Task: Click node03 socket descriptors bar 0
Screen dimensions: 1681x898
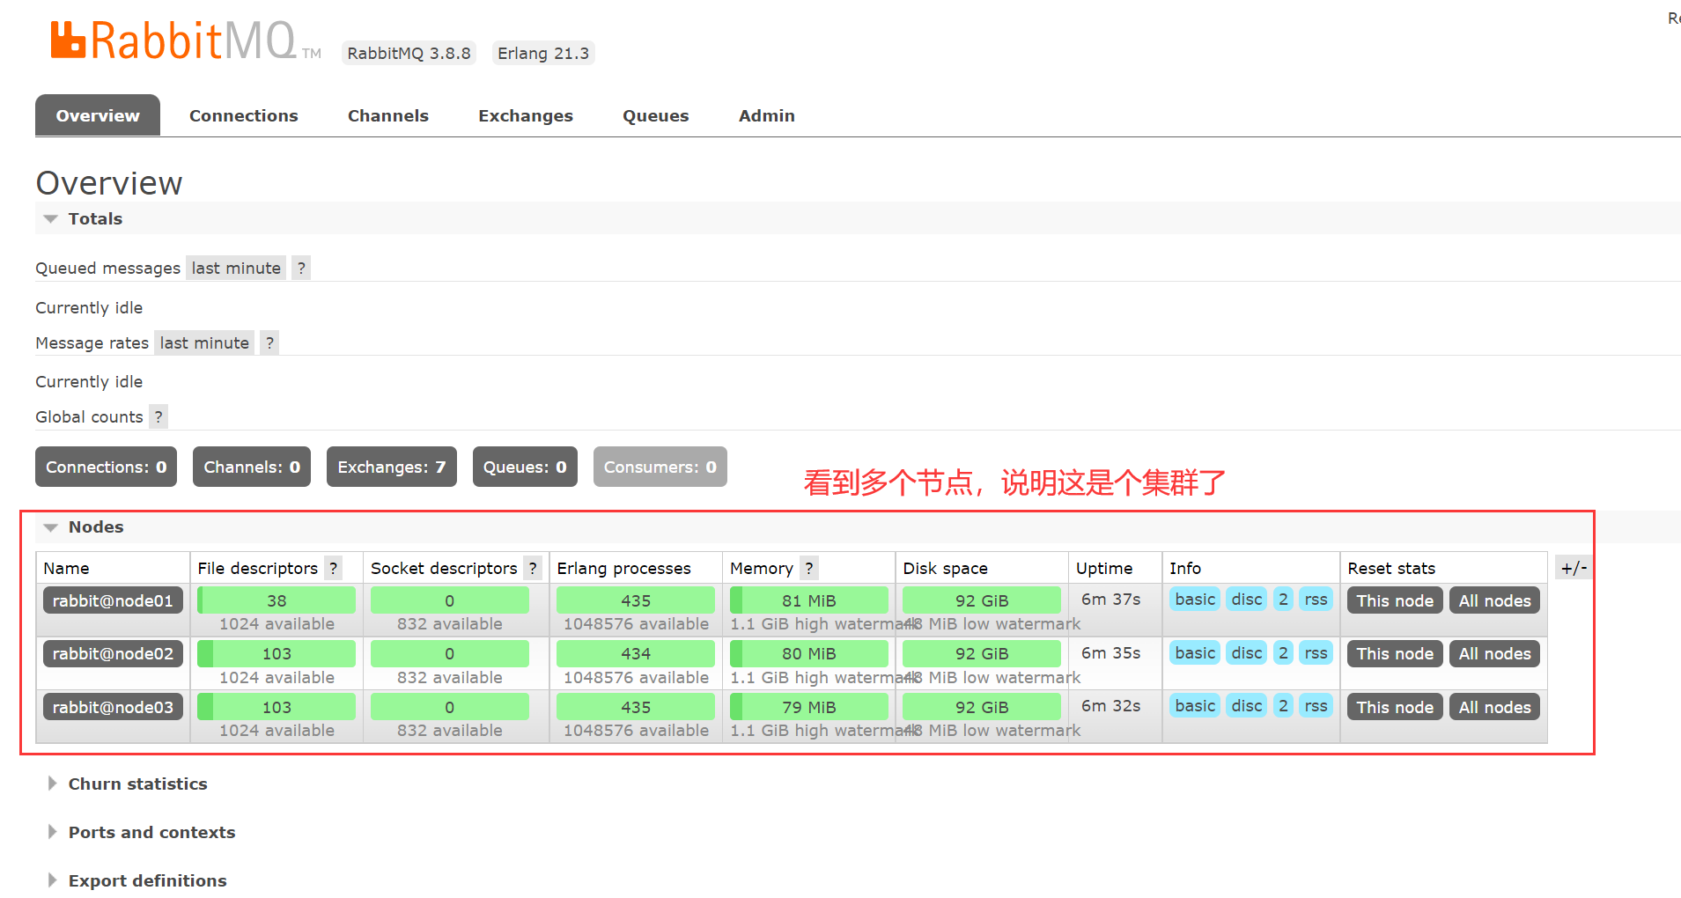Action: click(450, 707)
